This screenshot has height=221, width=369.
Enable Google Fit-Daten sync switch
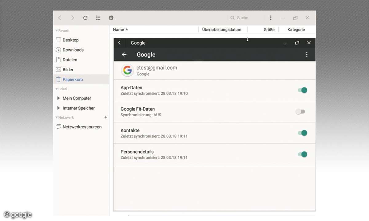[x=300, y=112]
